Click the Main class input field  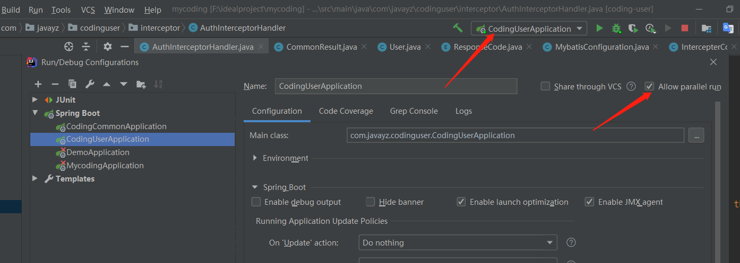[515, 135]
